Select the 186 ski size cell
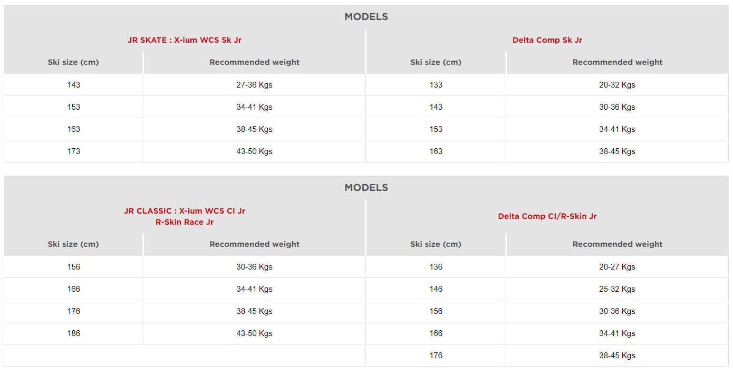This screenshot has width=733, height=374. coord(74,333)
